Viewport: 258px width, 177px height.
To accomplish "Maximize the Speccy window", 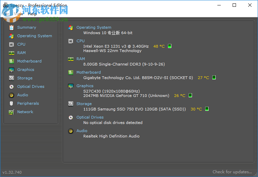I will (234, 5).
